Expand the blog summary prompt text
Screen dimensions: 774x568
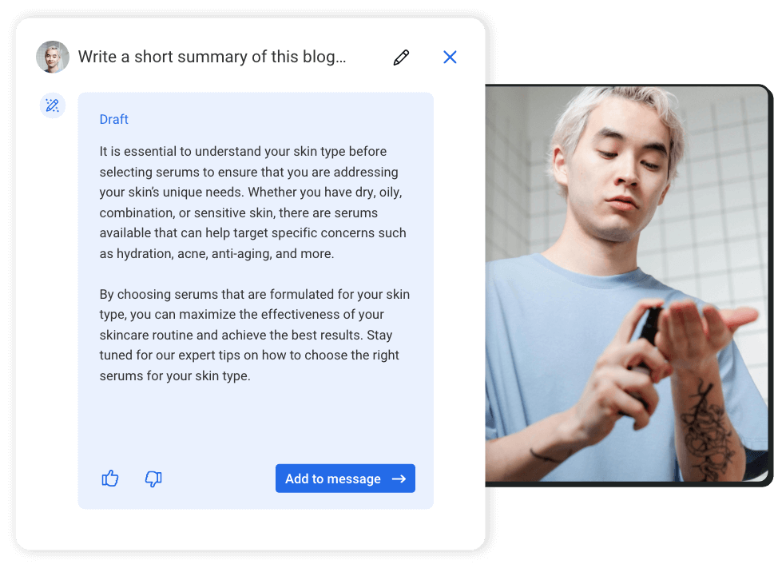pos(212,57)
